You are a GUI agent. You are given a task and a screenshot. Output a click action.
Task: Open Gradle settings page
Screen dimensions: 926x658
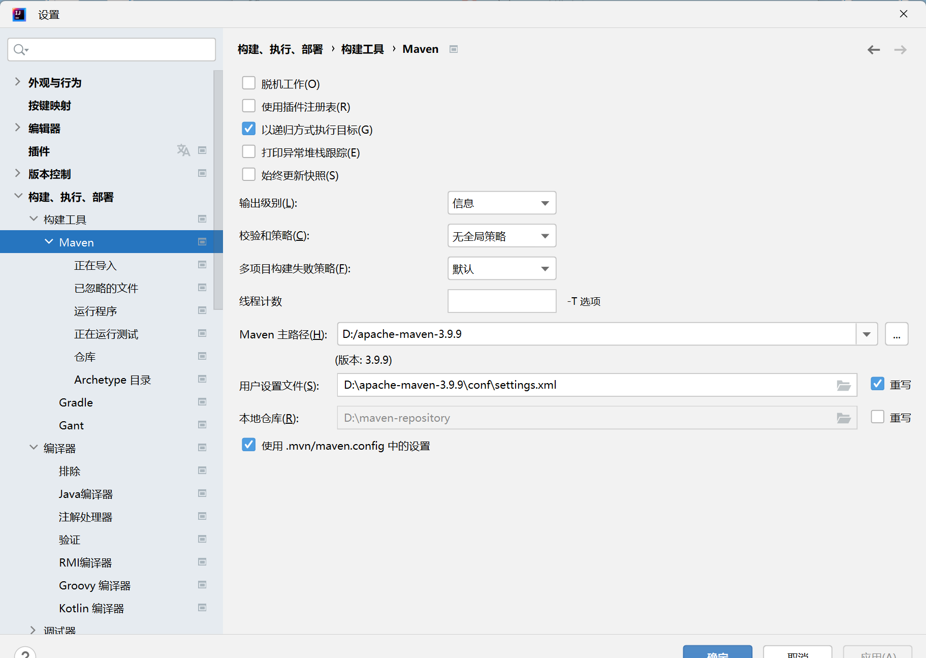76,402
